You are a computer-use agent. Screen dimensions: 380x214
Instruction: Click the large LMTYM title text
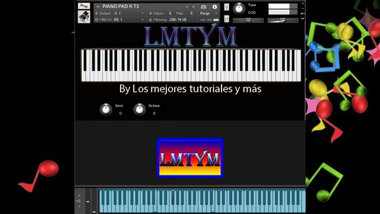tap(190, 36)
